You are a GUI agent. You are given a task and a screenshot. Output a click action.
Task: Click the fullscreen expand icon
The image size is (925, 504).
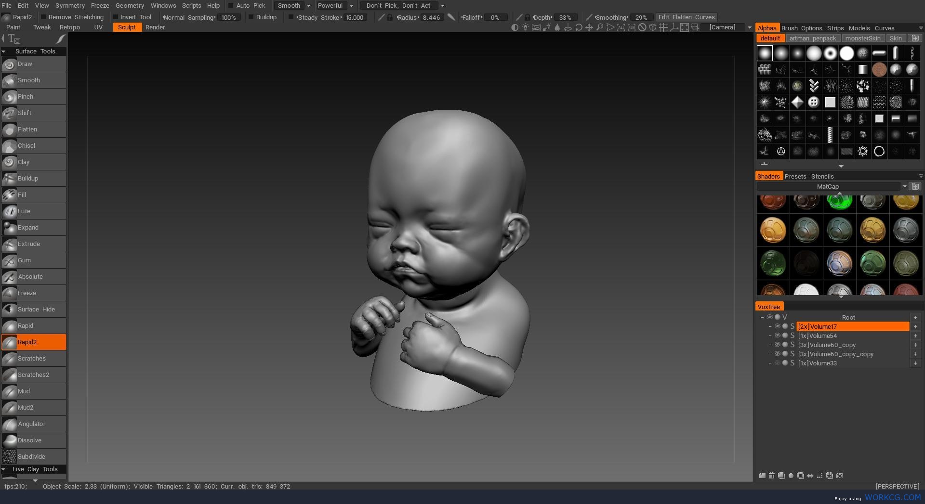pos(685,27)
